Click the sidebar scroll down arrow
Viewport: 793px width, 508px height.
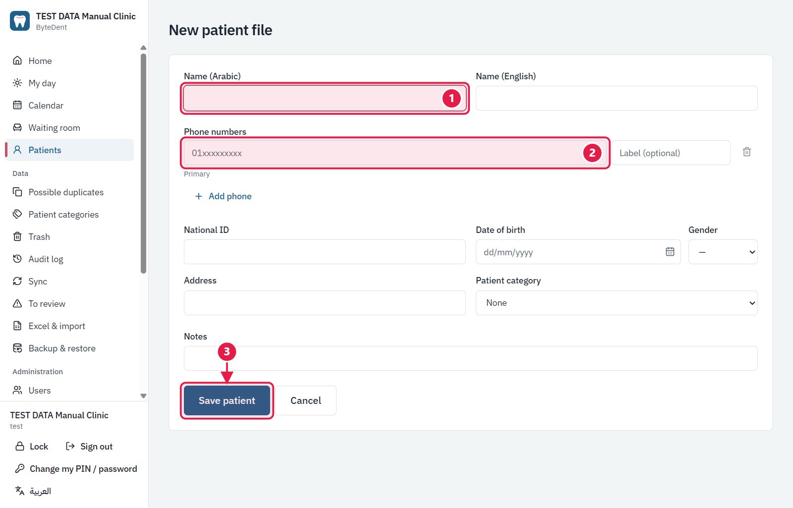tap(143, 396)
